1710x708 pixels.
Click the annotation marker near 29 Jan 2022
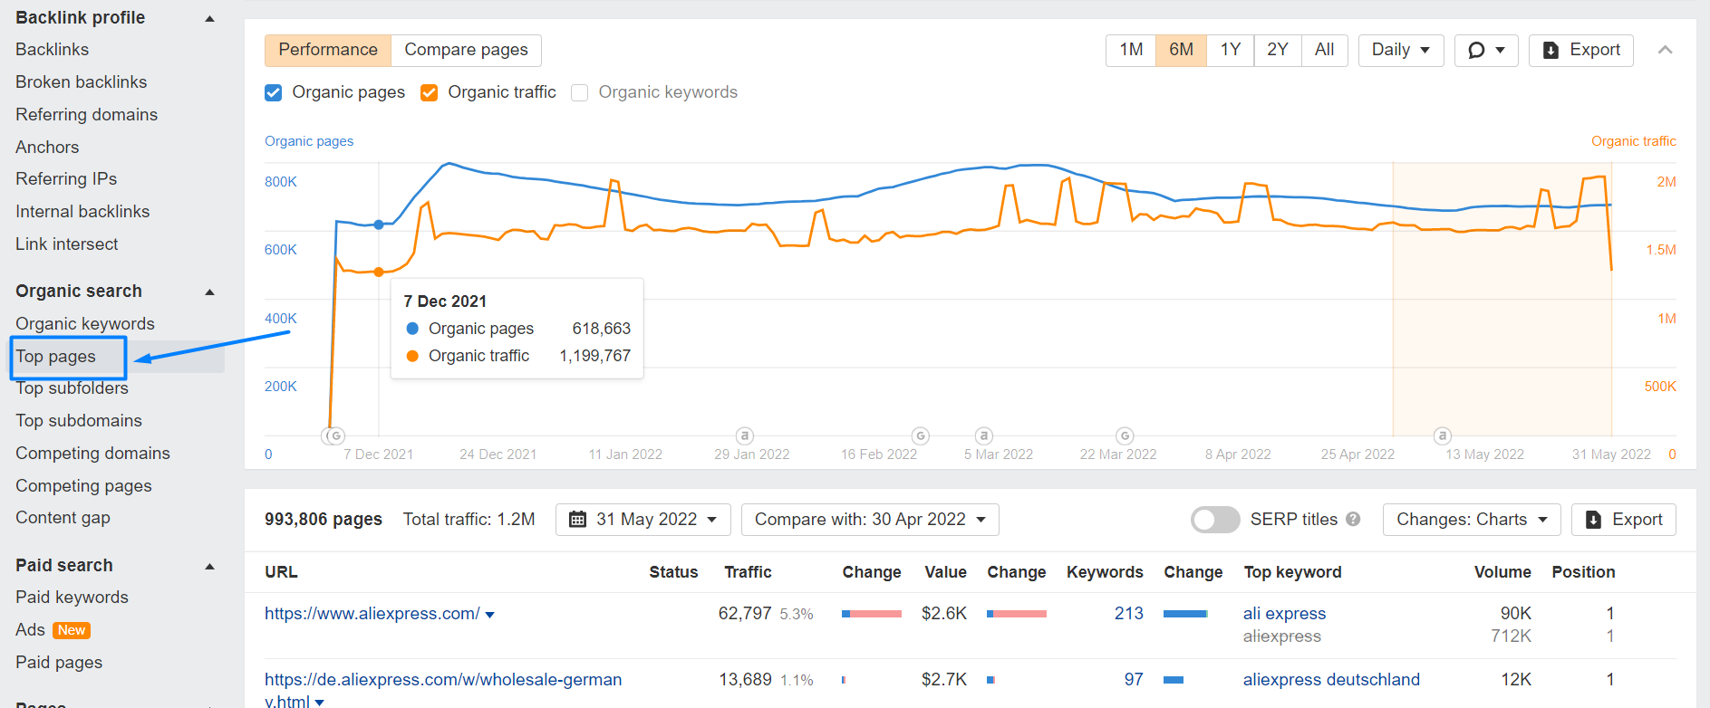(x=744, y=435)
